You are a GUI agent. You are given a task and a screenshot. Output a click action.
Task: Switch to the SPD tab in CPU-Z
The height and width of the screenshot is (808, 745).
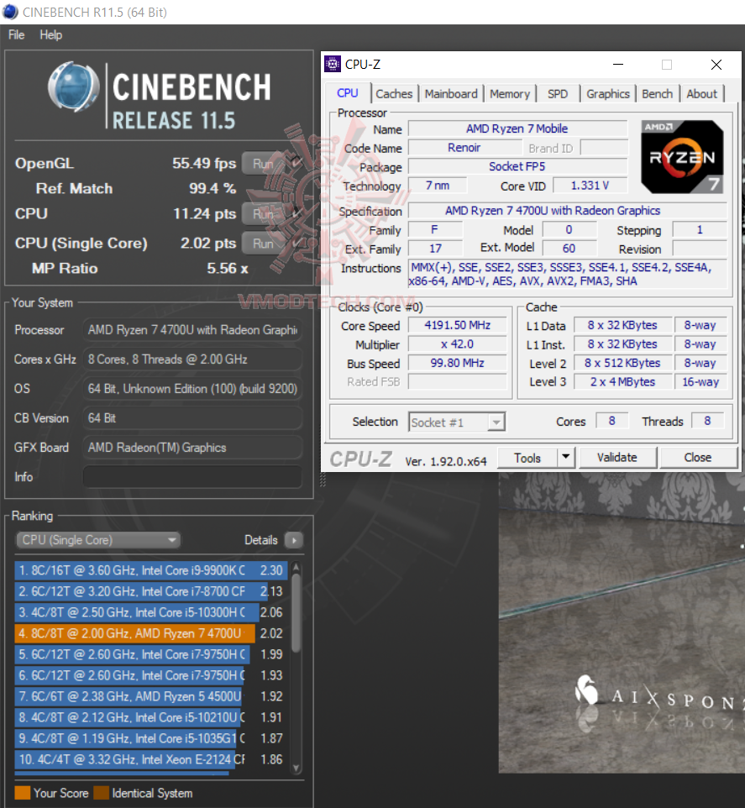click(x=558, y=94)
